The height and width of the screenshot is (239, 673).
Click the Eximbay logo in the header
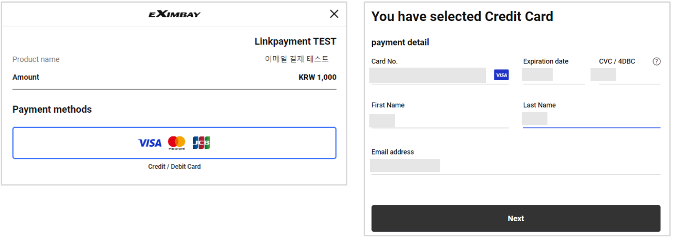pos(174,14)
